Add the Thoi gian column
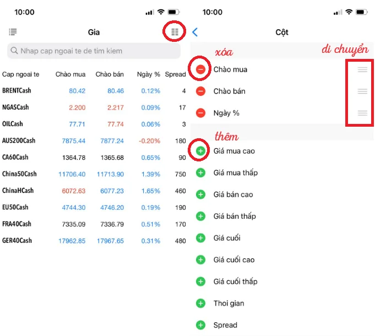The image size is (375, 336). (200, 304)
